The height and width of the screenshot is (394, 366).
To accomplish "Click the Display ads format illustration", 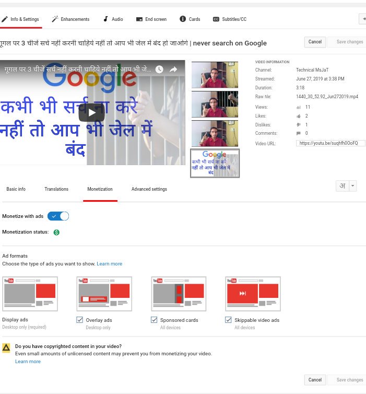I will pos(30,294).
